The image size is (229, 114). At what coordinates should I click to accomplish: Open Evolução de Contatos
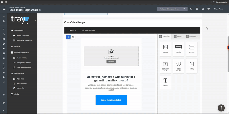coord(22,63)
